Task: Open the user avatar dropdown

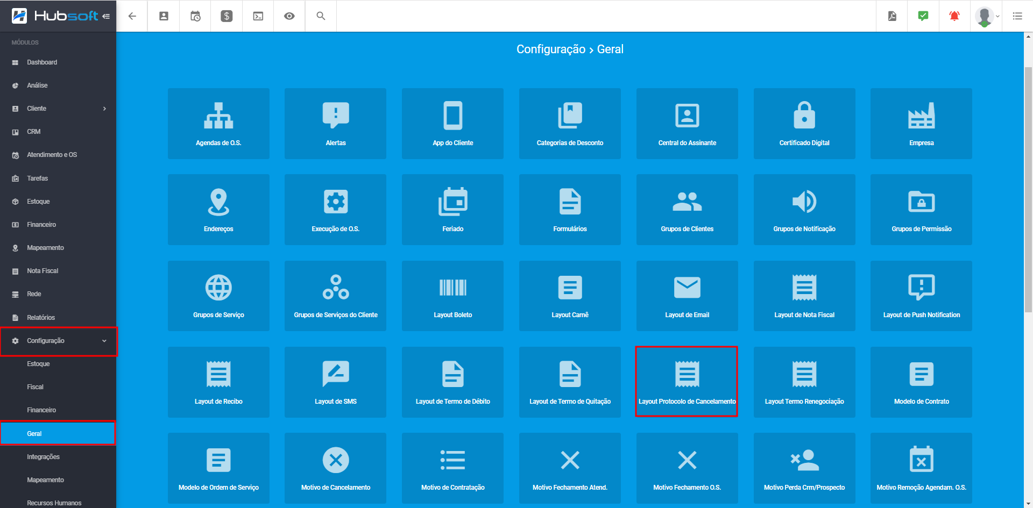Action: pyautogui.click(x=987, y=16)
